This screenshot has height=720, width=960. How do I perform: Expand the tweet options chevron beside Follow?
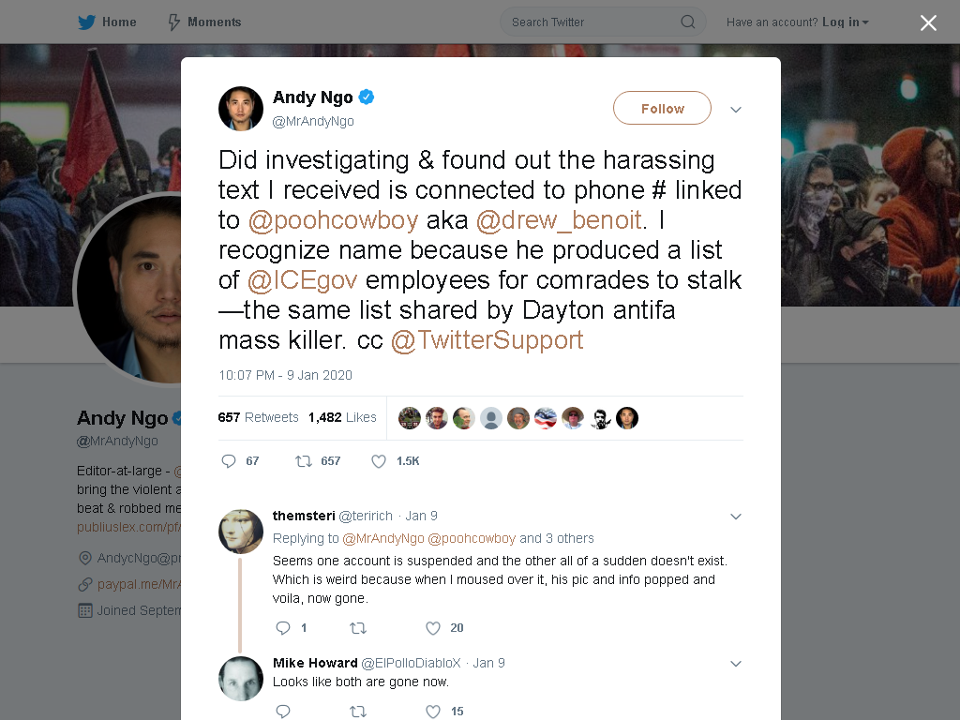pyautogui.click(x=736, y=110)
